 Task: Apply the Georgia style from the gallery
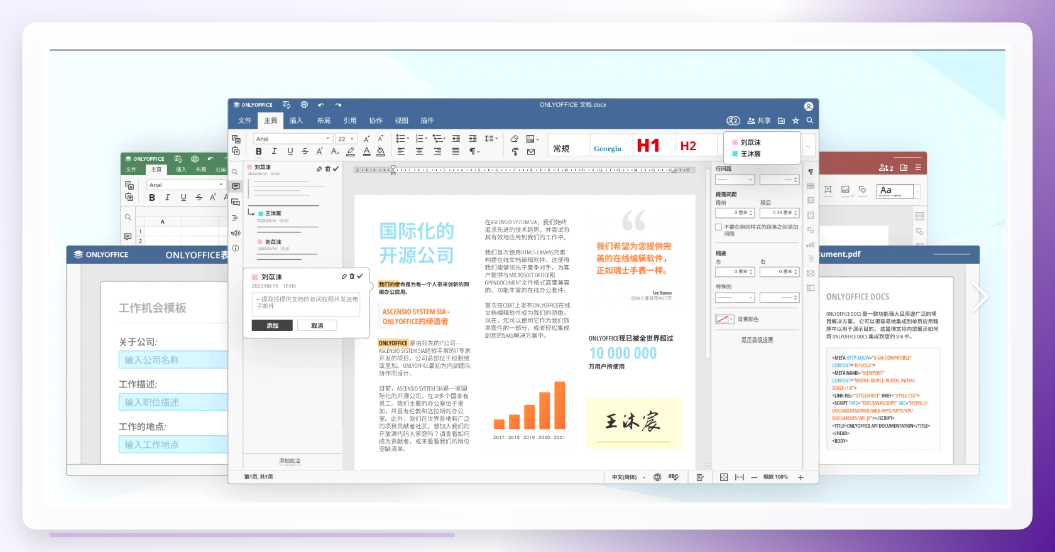pyautogui.click(x=608, y=149)
